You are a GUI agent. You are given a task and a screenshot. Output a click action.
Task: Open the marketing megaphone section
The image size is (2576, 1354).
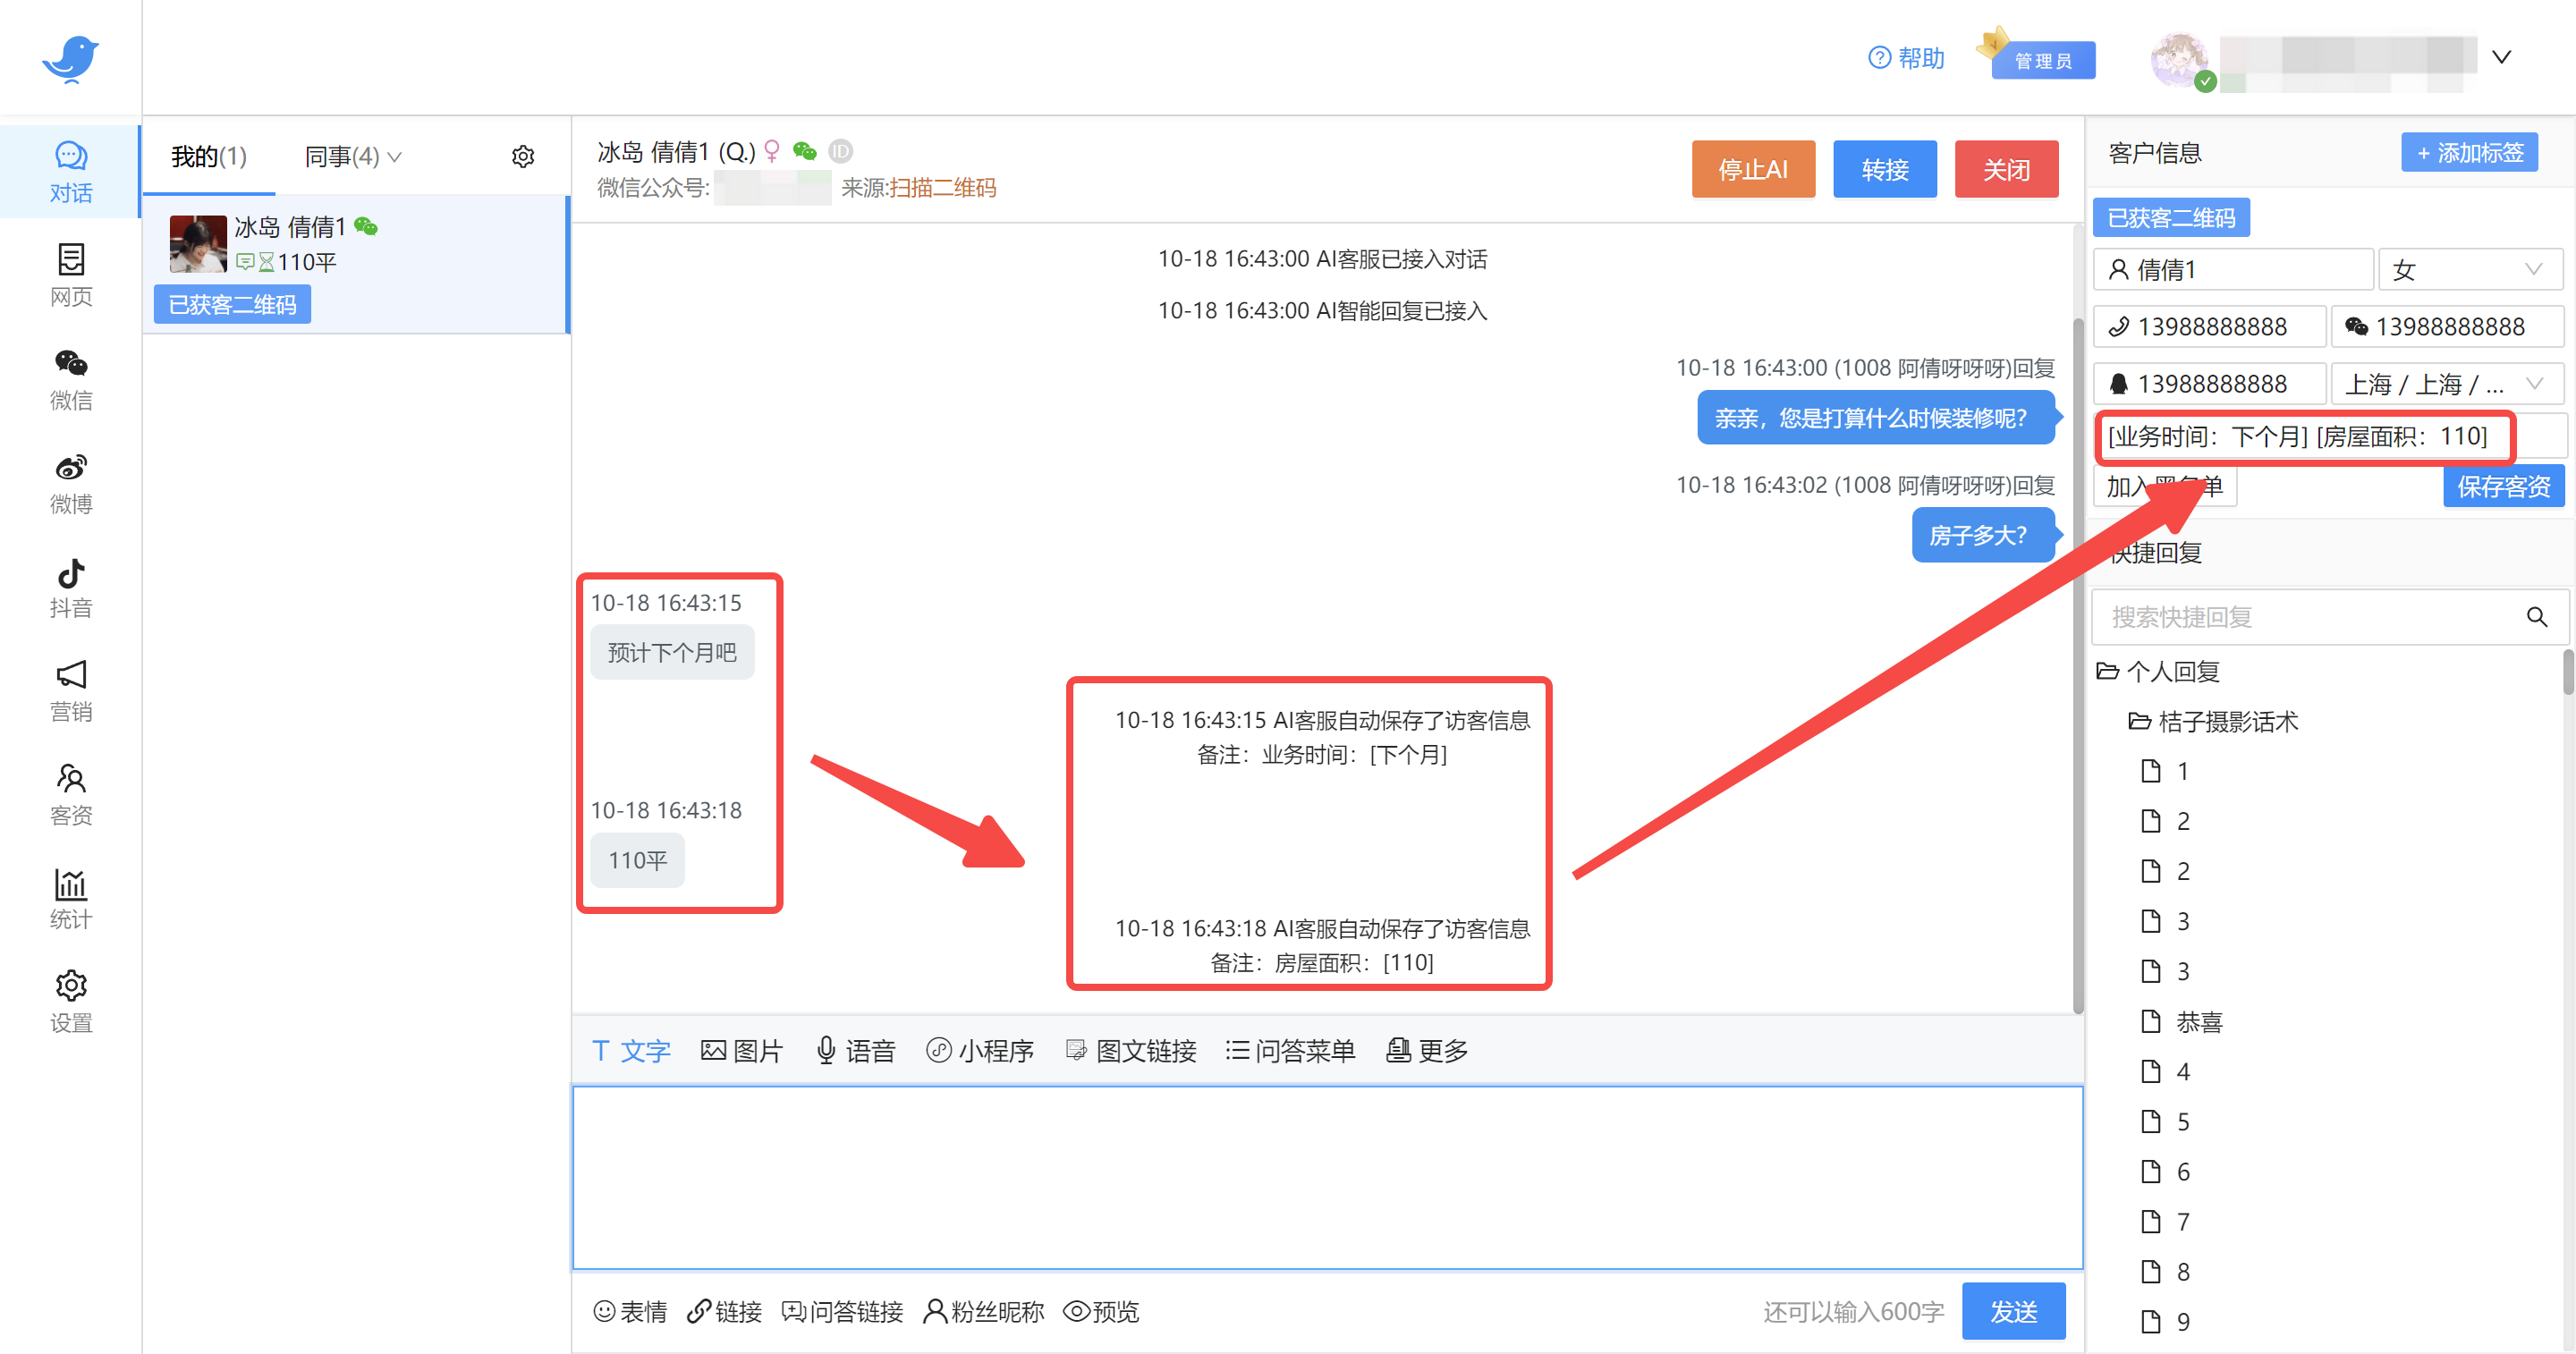point(70,691)
